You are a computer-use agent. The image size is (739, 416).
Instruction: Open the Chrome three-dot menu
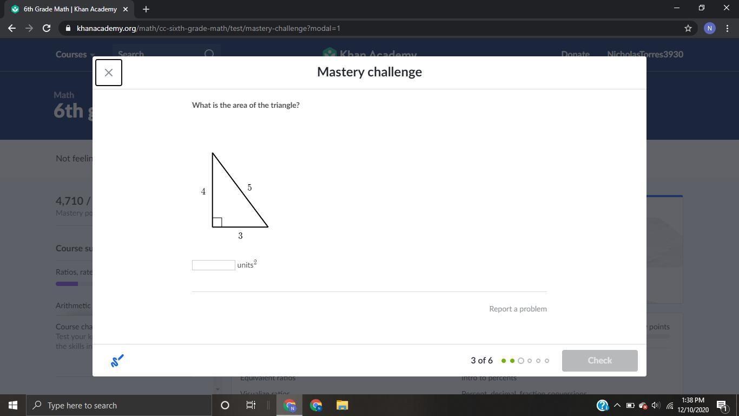[727, 28]
